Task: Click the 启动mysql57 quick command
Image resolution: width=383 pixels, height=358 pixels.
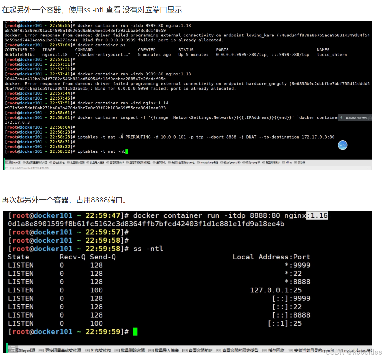Action: coord(251,162)
